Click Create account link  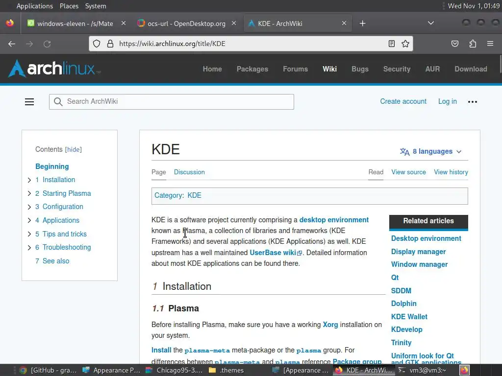pos(403,101)
